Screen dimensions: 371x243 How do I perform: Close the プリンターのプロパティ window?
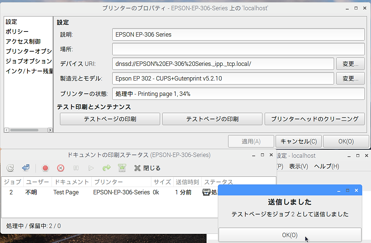tap(365, 8)
